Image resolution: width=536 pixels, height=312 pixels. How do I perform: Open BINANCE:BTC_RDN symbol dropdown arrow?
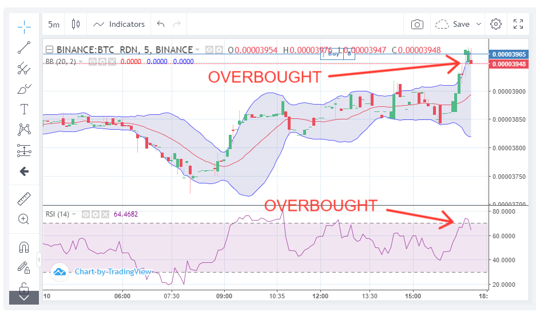[x=197, y=50]
